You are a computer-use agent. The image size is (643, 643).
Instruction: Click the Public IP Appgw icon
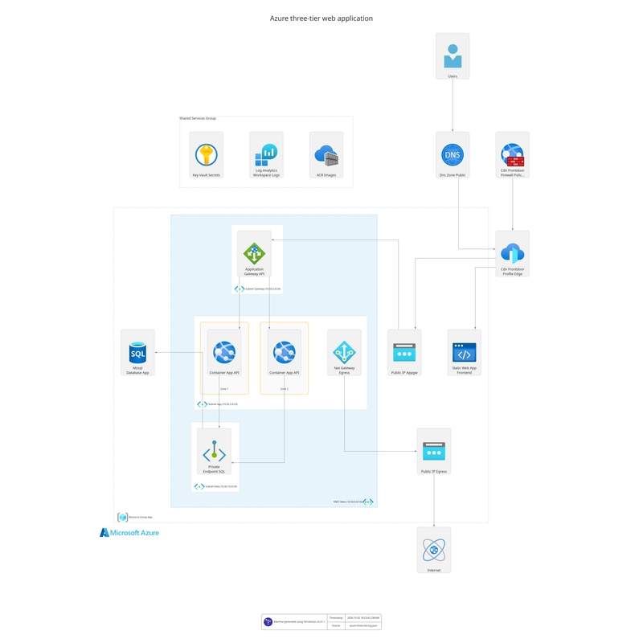[x=404, y=352]
